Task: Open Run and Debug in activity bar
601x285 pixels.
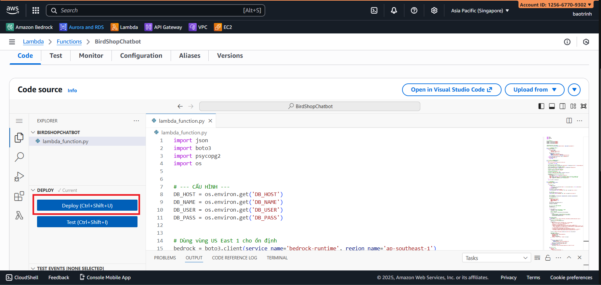Action: click(x=19, y=177)
